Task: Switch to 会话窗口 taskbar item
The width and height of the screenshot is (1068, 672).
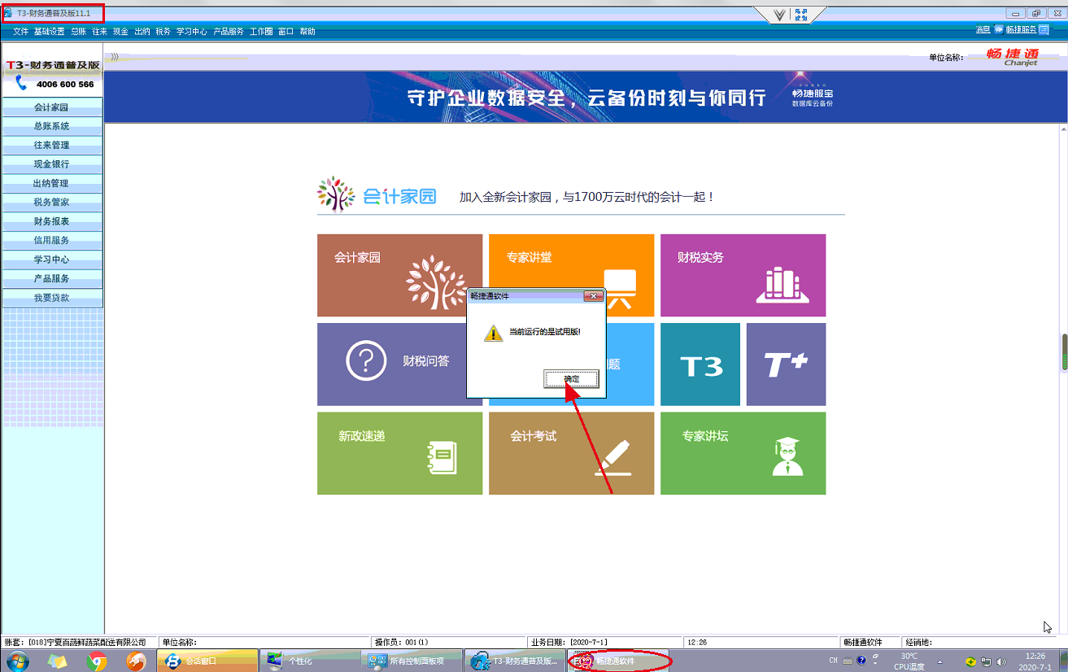Action: pyautogui.click(x=207, y=661)
